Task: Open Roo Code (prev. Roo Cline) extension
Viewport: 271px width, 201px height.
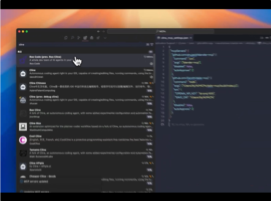Action: (x=85, y=60)
